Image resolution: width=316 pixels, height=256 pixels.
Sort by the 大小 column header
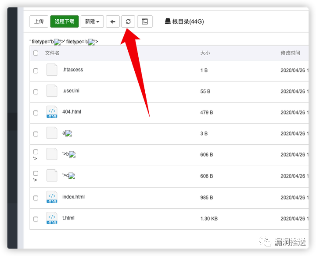coord(205,53)
